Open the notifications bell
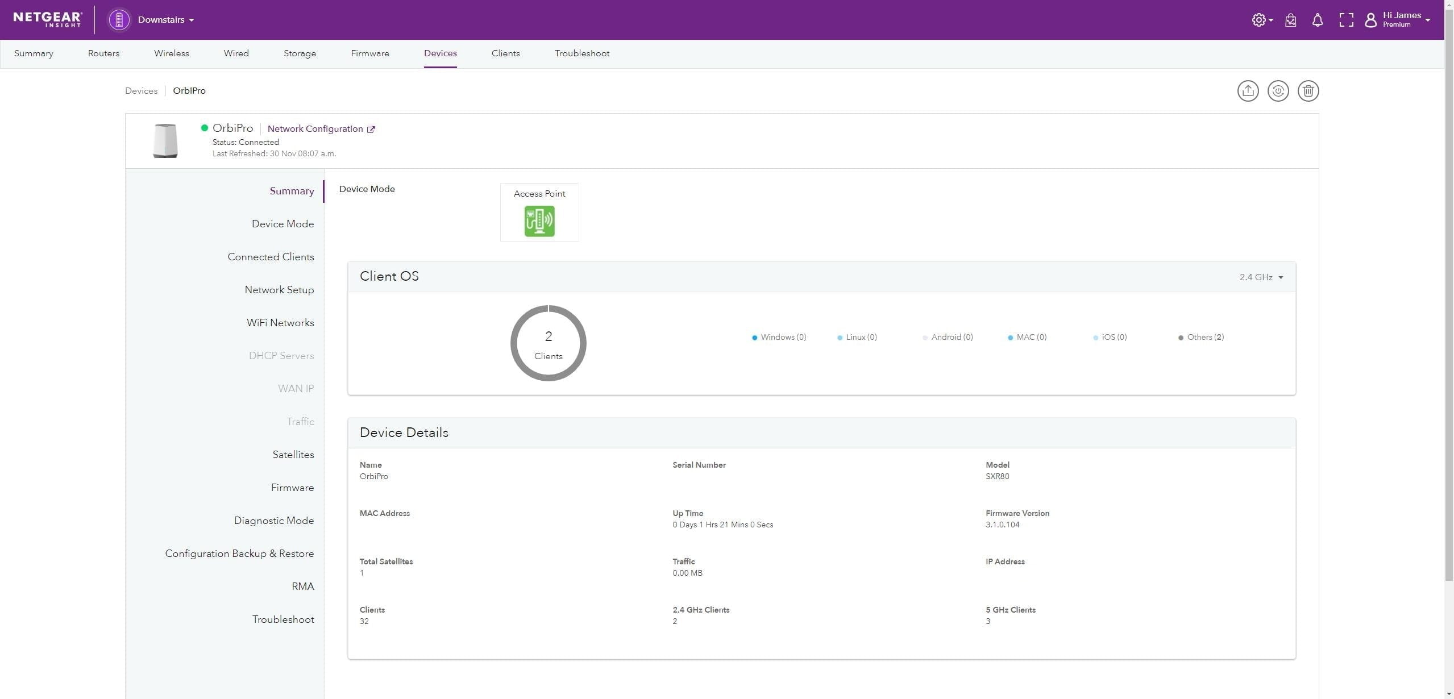1454x699 pixels. click(x=1317, y=20)
